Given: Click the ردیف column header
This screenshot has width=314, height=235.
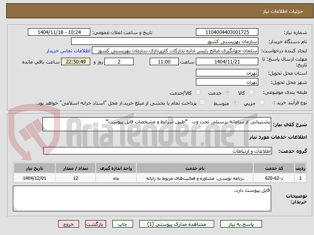Looking at the screenshot, I should pos(300,168).
